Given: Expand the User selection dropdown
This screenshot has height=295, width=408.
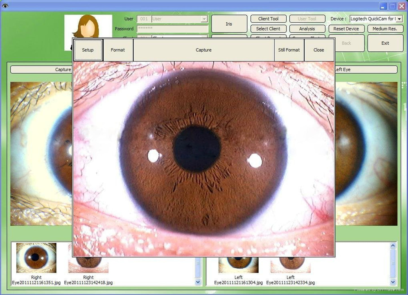Looking at the screenshot, I should coord(204,19).
